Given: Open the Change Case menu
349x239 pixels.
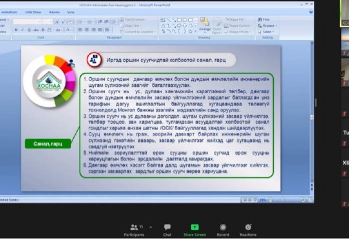Looking at the screenshot, I should click(58, 30).
